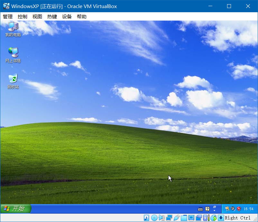Click the optical disc status icon

[x=154, y=218]
